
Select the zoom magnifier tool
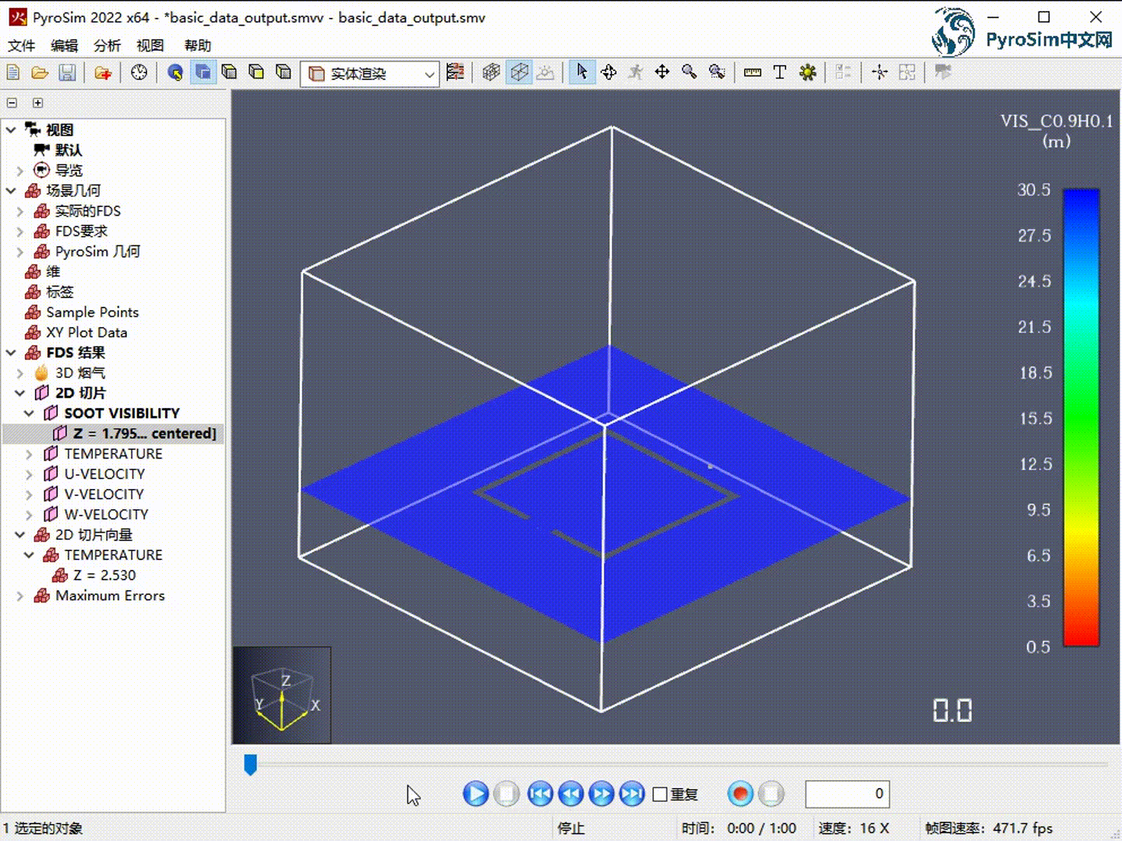point(689,72)
